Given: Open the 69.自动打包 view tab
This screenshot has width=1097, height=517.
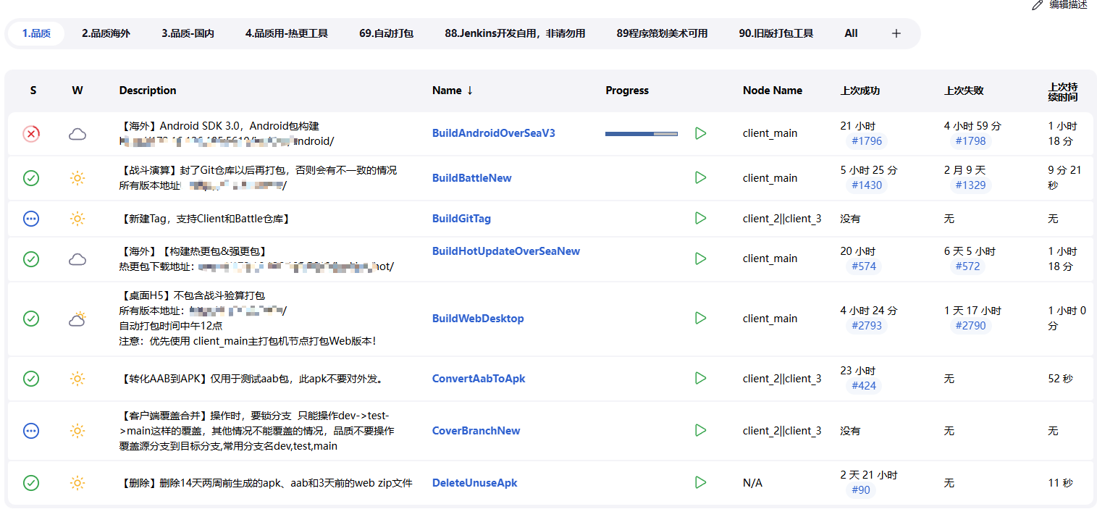Looking at the screenshot, I should coord(386,33).
